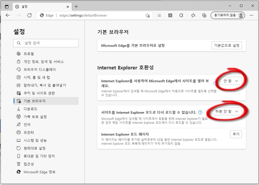
Task: Select 기본 브라우저 in the sidebar
Action: [46, 101]
